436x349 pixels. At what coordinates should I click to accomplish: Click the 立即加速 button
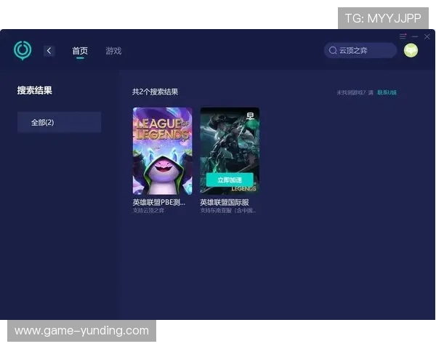tap(230, 180)
